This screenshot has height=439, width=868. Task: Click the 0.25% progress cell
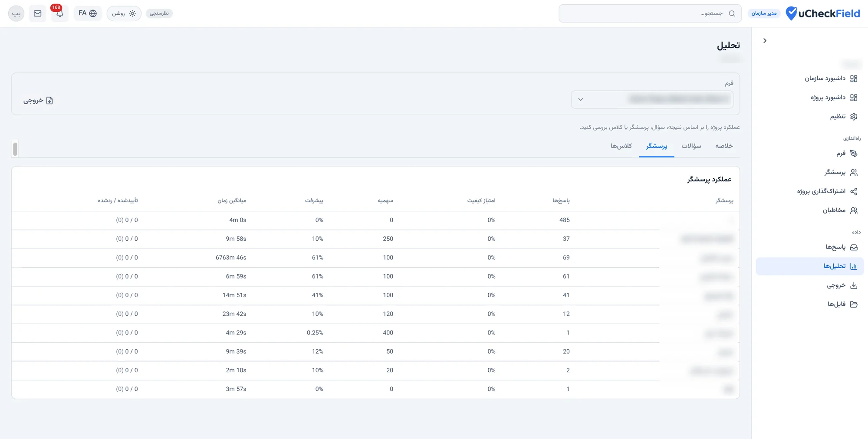315,333
